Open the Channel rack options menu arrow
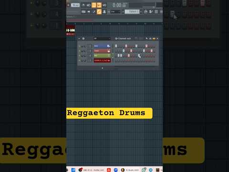 coord(79,39)
